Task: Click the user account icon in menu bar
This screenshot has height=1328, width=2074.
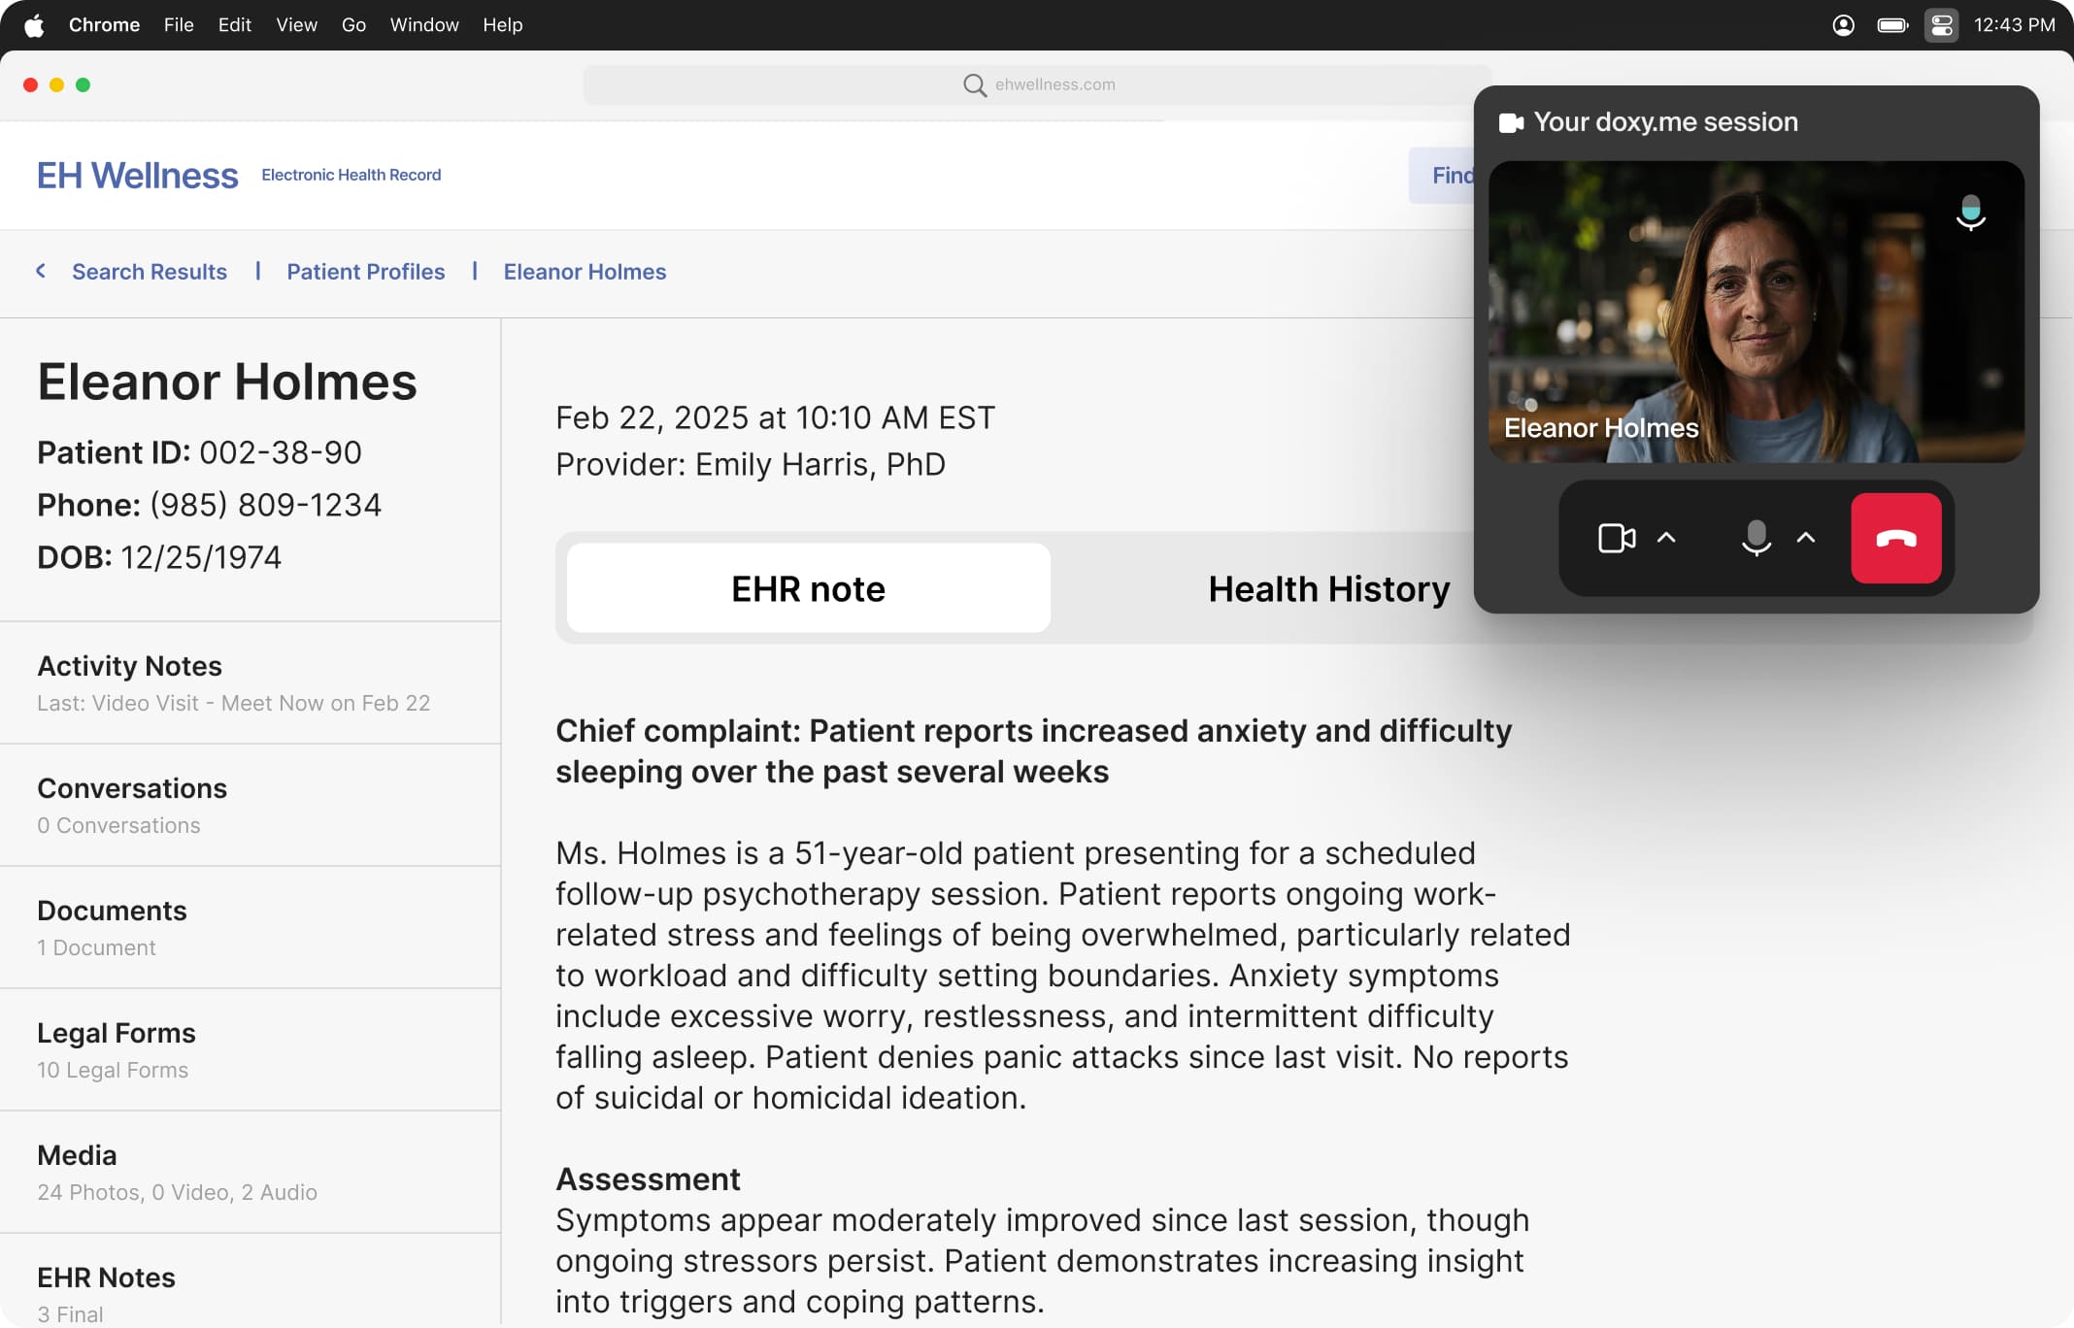Action: [1843, 25]
